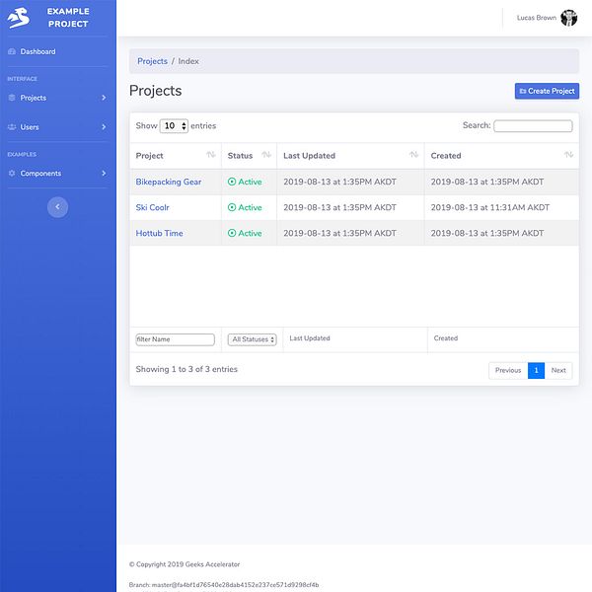This screenshot has height=592, width=592.
Task: Follow the Projects breadcrumb link
Action: click(x=152, y=61)
